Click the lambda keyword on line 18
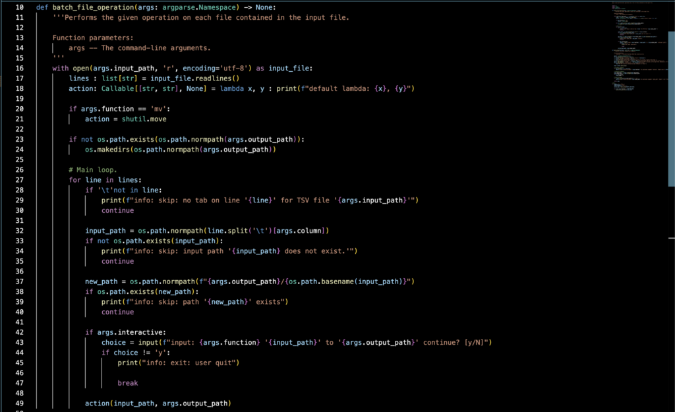675x412 pixels. click(x=231, y=89)
